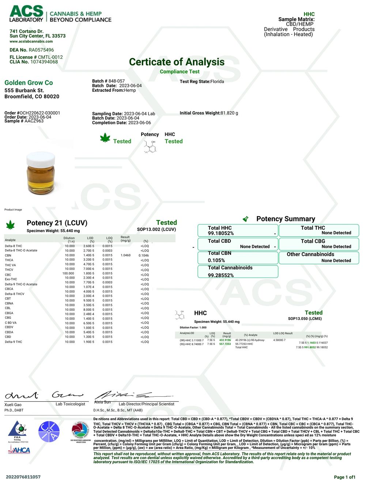Click the CBGA analyte row
The image size is (374, 484).
[77, 313]
